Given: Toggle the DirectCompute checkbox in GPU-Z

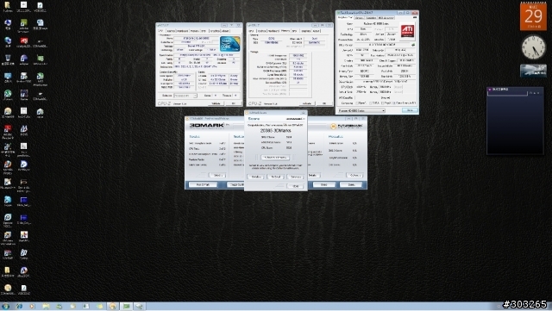Looking at the screenshot, I should (x=395, y=103).
